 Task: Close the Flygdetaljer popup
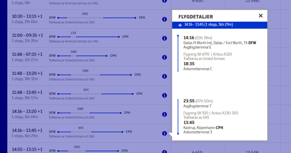point(261,16)
